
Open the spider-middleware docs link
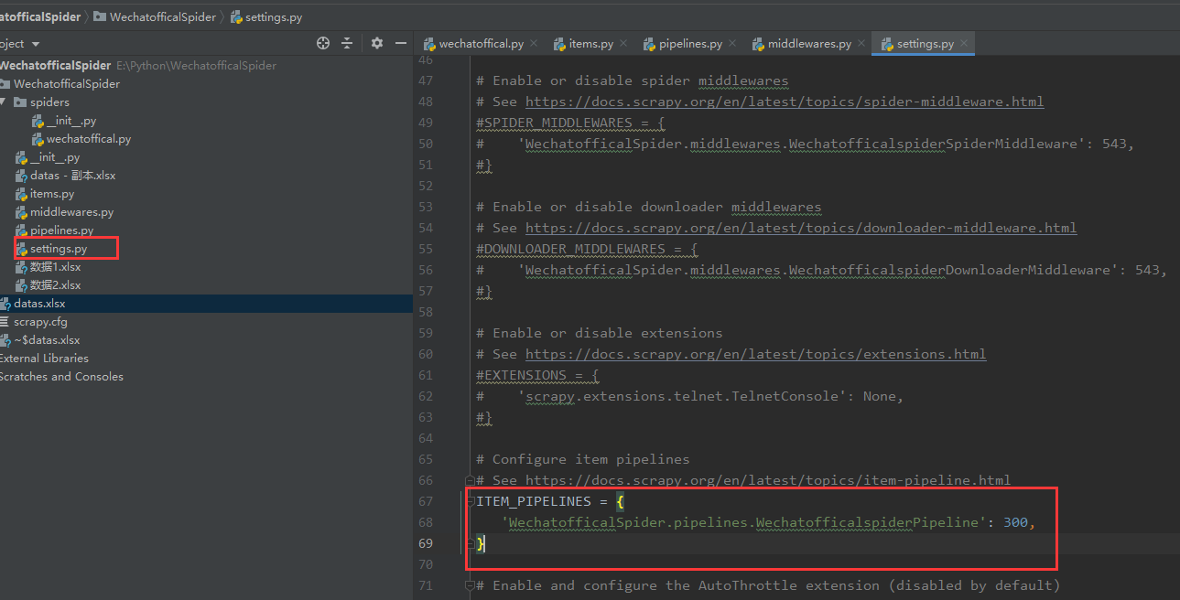click(784, 102)
